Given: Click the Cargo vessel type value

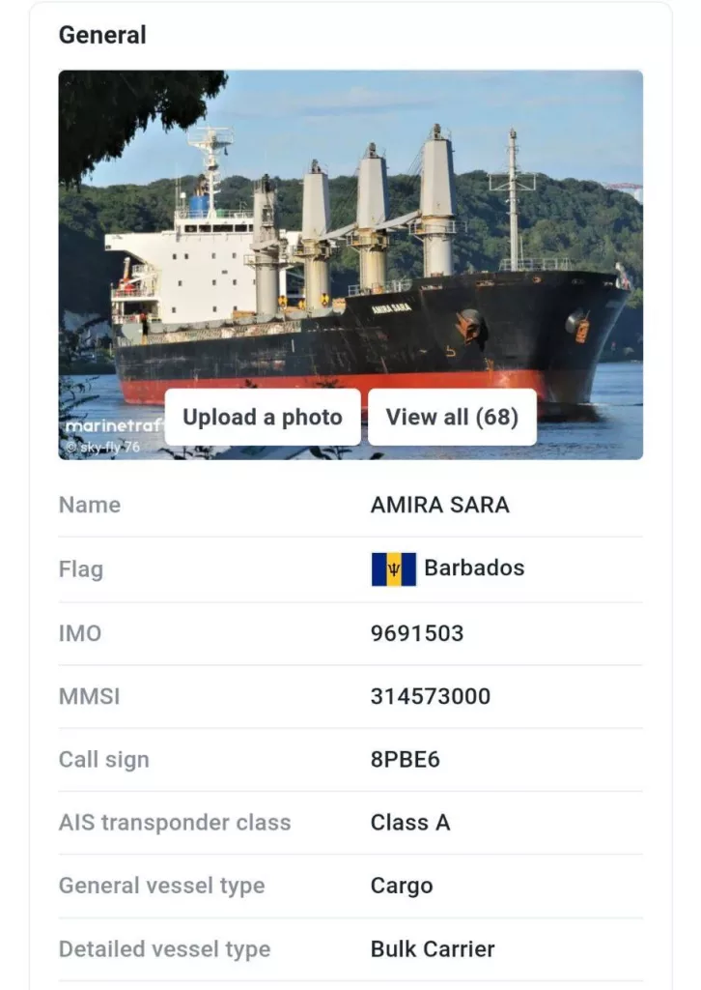Looking at the screenshot, I should [x=402, y=886].
